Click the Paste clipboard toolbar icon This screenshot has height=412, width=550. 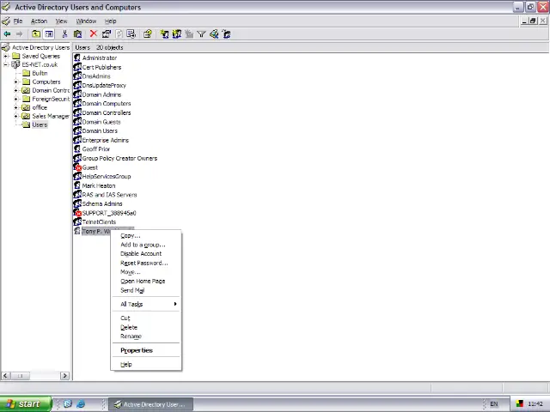pos(78,34)
